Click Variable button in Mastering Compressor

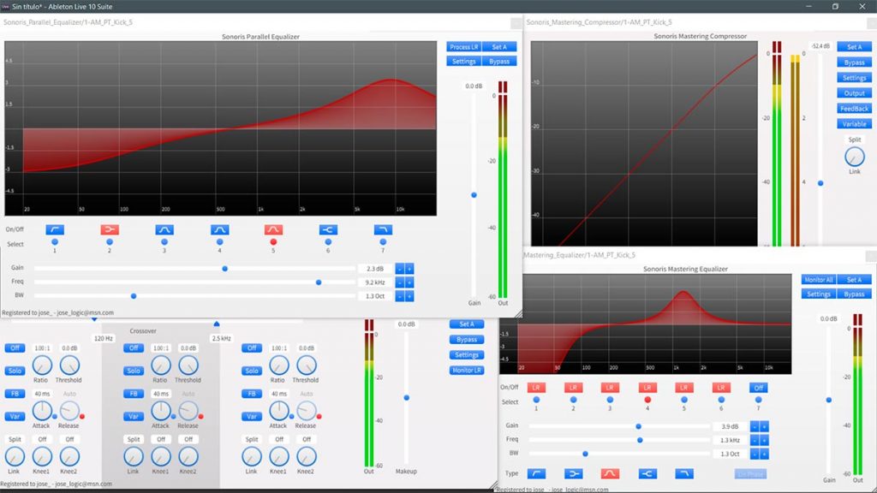pyautogui.click(x=854, y=124)
